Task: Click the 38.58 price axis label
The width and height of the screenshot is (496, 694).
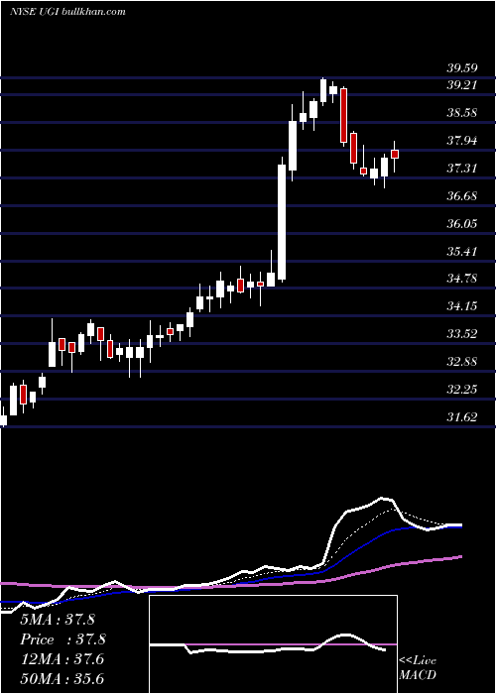Action: pos(461,113)
